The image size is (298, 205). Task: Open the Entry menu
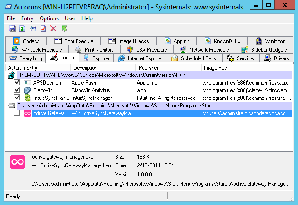[x=27, y=18]
